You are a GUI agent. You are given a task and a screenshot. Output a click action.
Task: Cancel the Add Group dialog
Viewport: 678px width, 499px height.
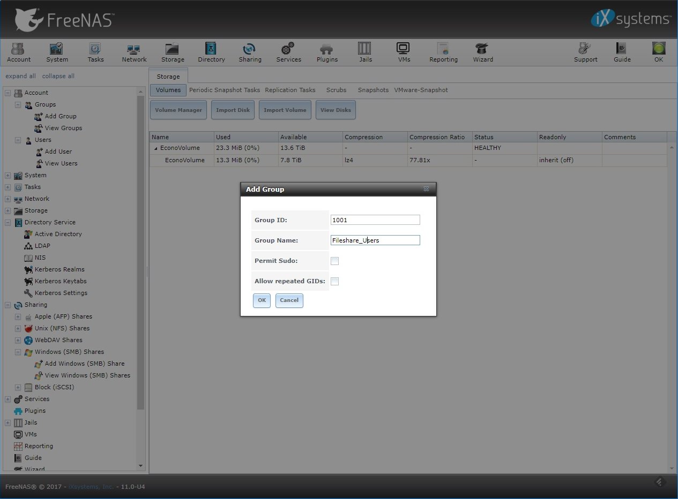289,300
